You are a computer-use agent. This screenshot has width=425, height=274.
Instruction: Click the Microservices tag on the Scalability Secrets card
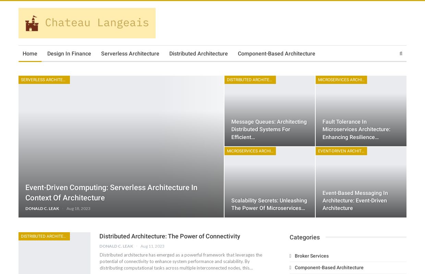point(250,151)
